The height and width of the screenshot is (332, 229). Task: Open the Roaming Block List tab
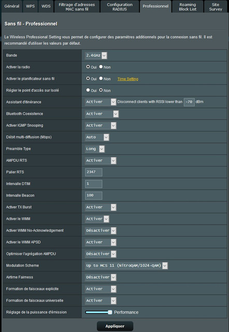(x=188, y=7)
